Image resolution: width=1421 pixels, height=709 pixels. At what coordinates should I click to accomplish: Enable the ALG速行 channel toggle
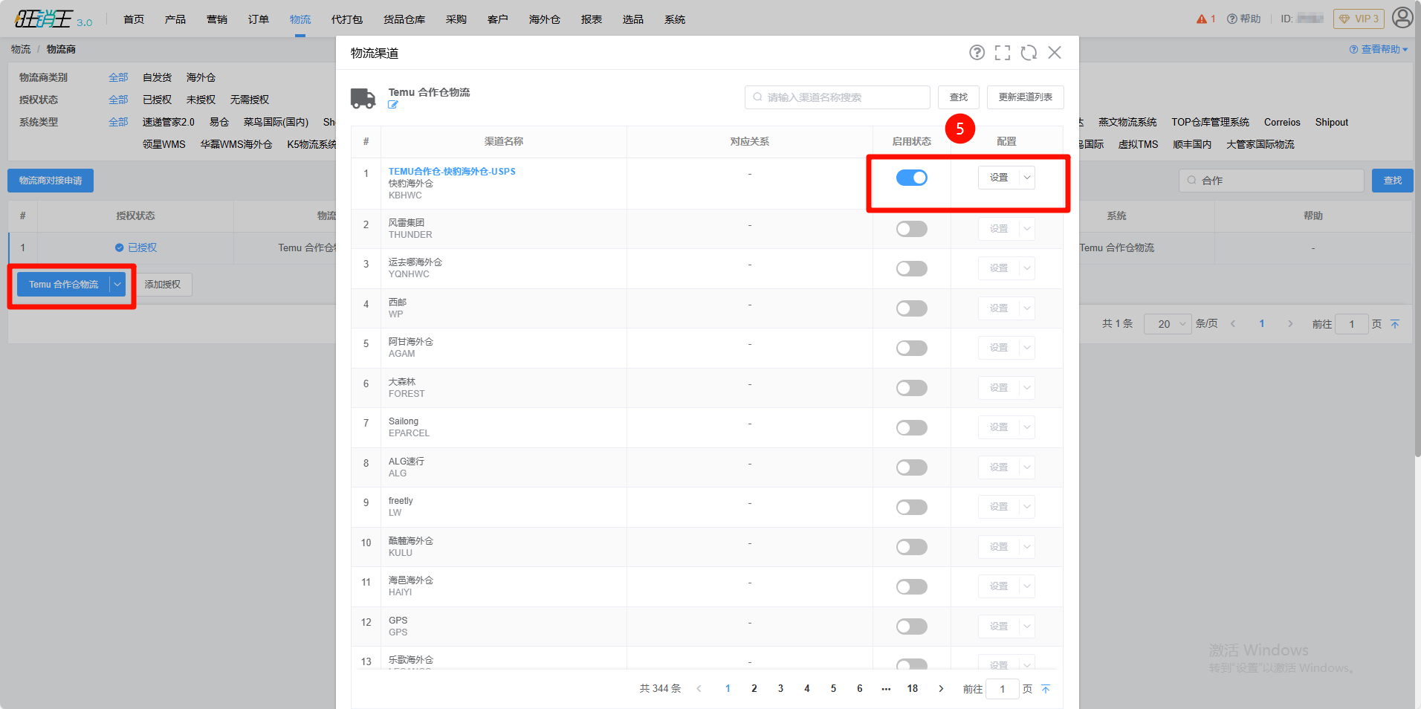(912, 467)
